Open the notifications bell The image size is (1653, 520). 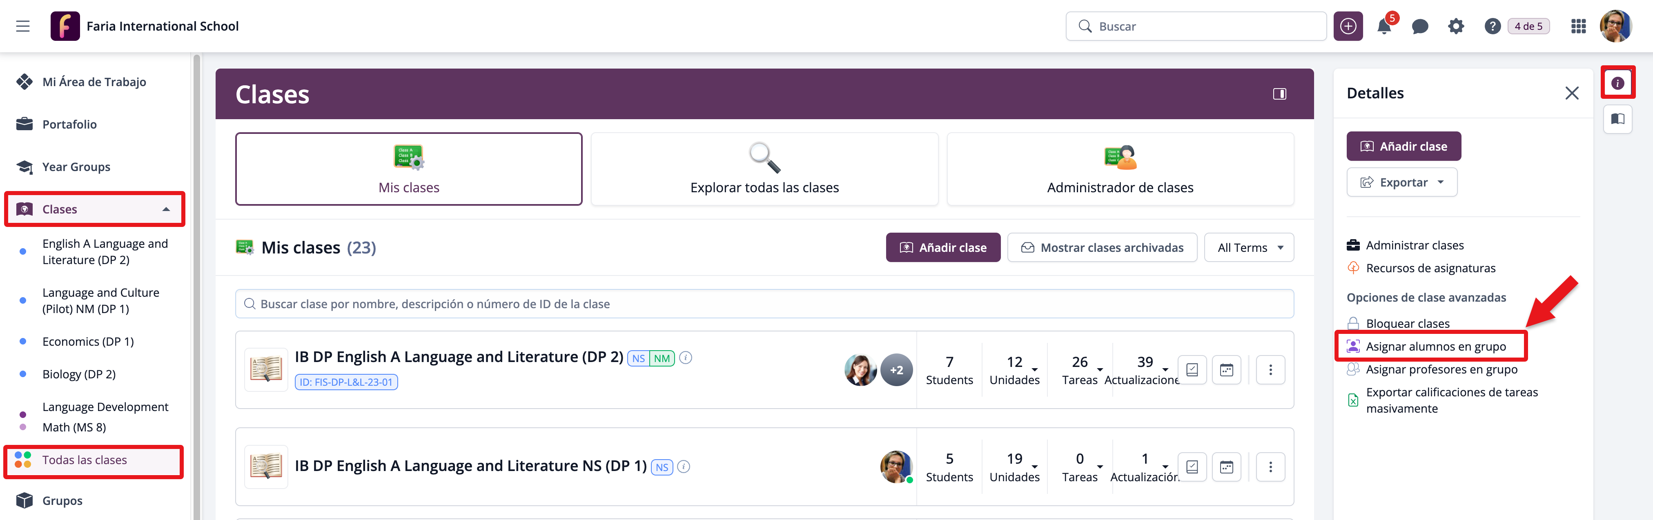click(1383, 26)
